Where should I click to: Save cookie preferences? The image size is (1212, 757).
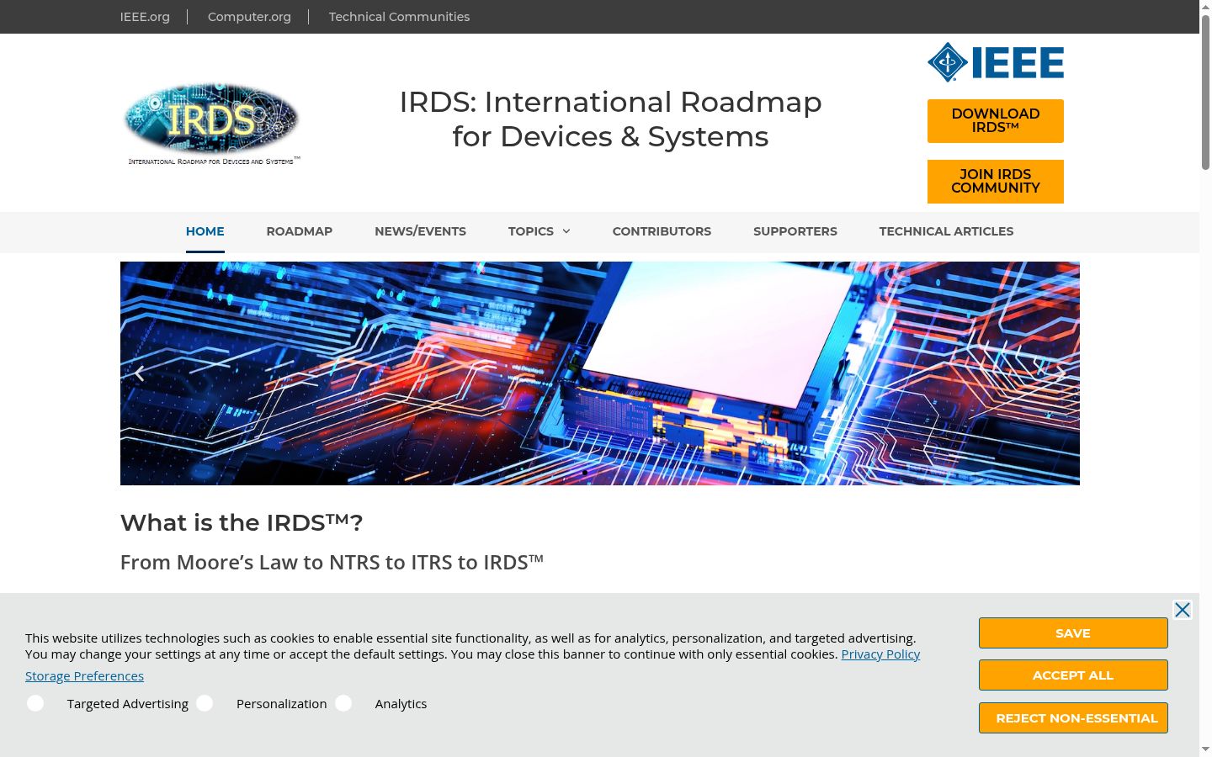pos(1073,633)
